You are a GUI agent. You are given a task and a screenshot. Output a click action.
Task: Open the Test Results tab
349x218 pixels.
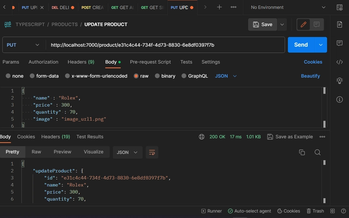coord(90,137)
